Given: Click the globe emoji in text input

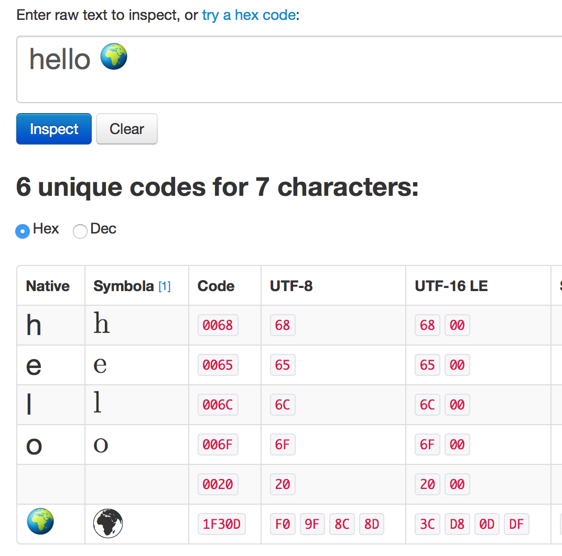Looking at the screenshot, I should 114,57.
